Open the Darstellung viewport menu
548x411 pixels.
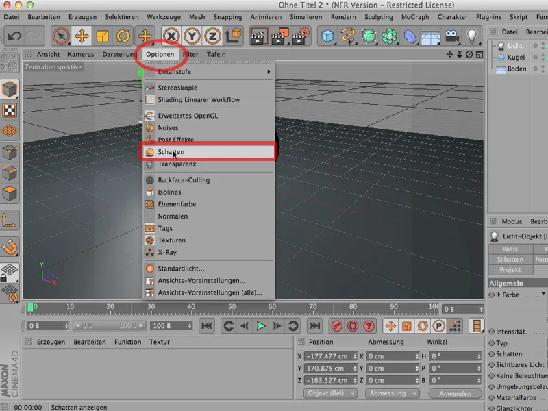[x=119, y=55]
